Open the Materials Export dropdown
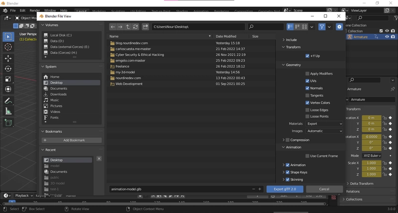This screenshot has height=213, width=398. point(324,124)
